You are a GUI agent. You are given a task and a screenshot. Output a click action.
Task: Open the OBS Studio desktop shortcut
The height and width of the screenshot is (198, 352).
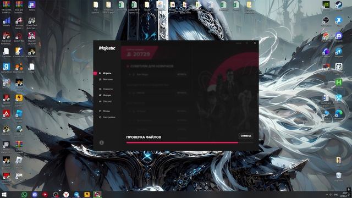[x=326, y=21]
